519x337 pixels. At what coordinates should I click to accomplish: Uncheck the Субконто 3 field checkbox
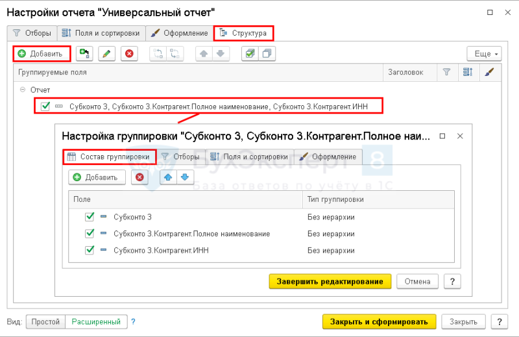pyautogui.click(x=90, y=217)
